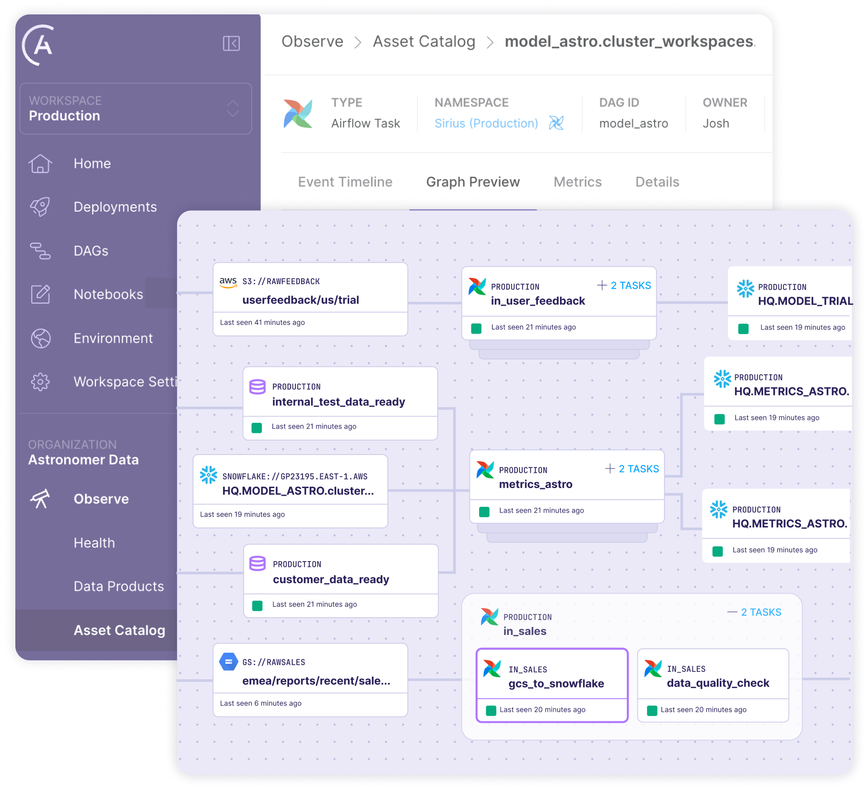Viewport: 867px width, 789px height.
Task: Click the green status square on gcs_to_snowflake
Action: (491, 710)
